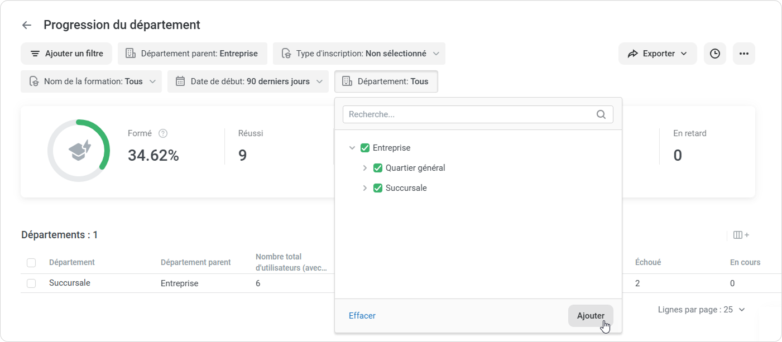Select the Succursale table row checkbox
The height and width of the screenshot is (342, 782).
[31, 283]
